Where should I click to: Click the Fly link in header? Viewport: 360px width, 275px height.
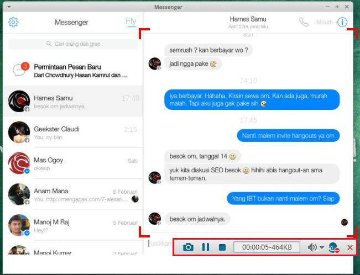click(131, 22)
